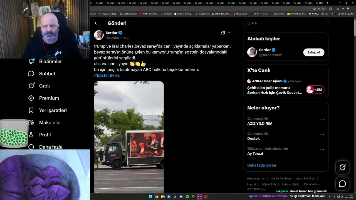Open Serdar's profile avatar on the post
Image resolution: width=356 pixels, height=200 pixels.
pos(99,35)
